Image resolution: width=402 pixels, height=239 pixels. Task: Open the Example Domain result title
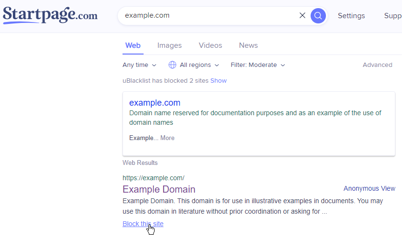tap(159, 189)
